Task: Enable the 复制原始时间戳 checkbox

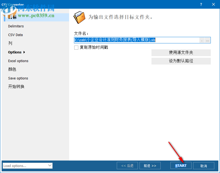Action: pyautogui.click(x=76, y=47)
